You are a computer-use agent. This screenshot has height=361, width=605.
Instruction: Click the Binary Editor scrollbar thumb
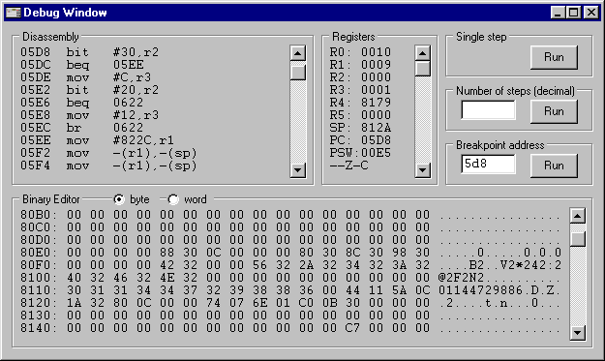coord(578,239)
